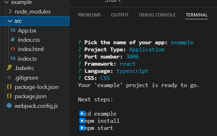Image resolution: width=217 pixels, height=136 pixels.
Task: Select the TERMINAL tab
Action: pyautogui.click(x=197, y=15)
